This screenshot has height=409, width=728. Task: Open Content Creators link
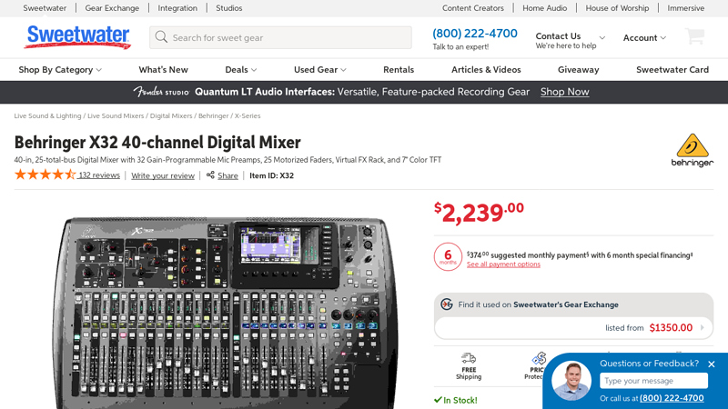(x=472, y=8)
